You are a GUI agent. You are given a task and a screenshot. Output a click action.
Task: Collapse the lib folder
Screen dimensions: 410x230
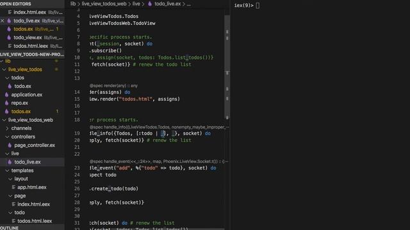[x=2, y=61]
